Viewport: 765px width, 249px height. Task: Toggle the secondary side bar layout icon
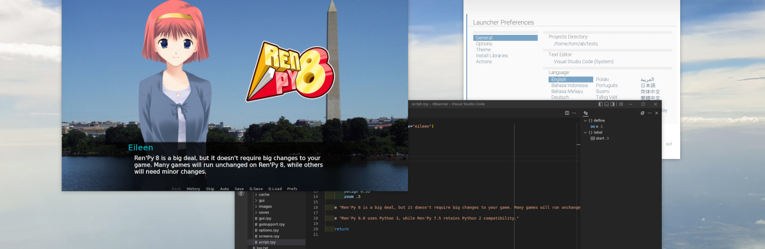613,104
